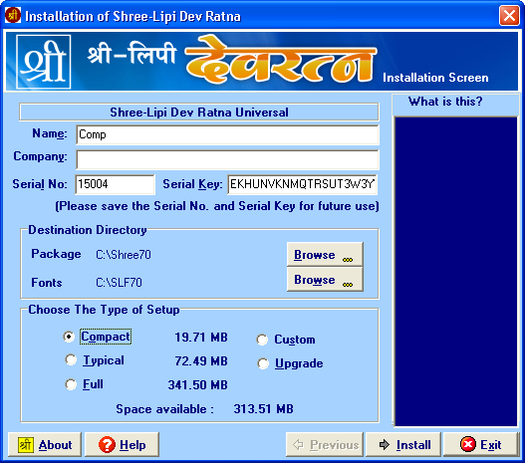This screenshot has width=525, height=463.
Task: Click the Serial Key input field
Action: [303, 184]
